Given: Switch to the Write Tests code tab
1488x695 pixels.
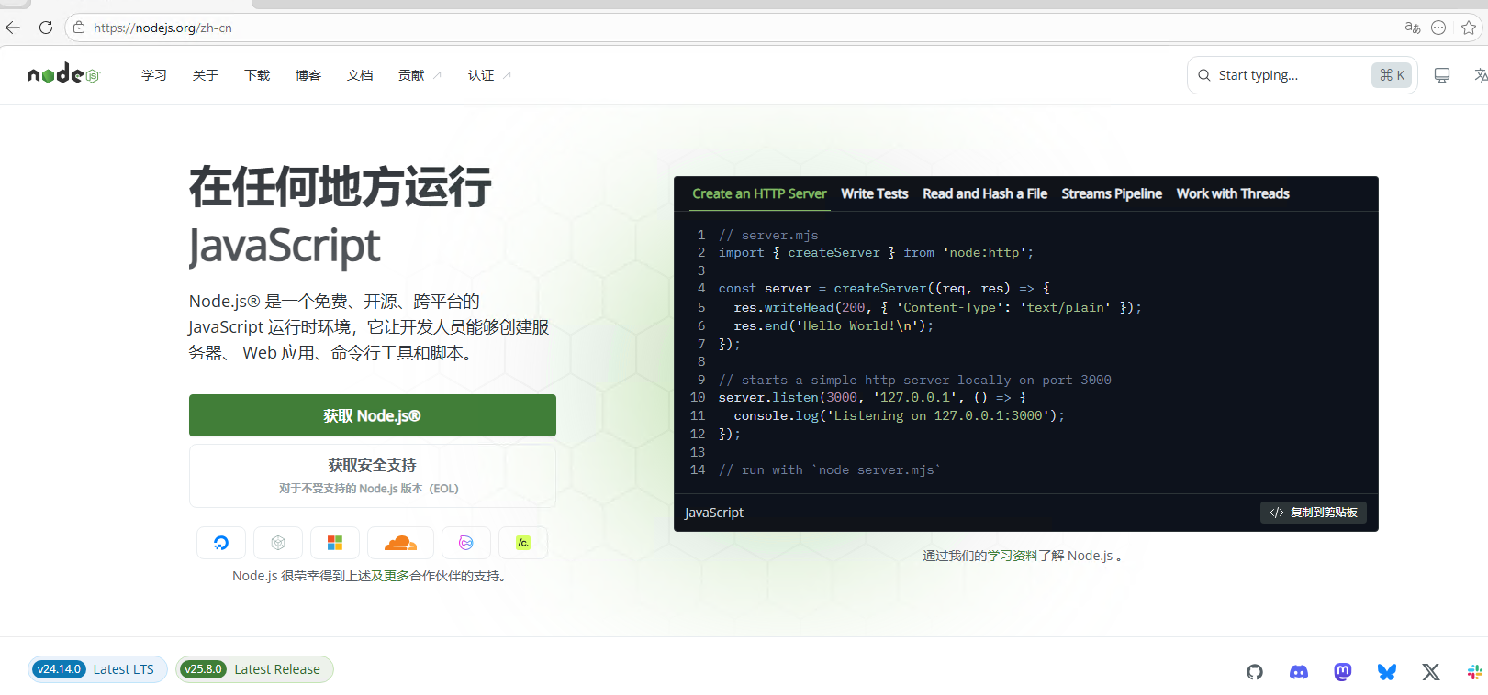Looking at the screenshot, I should pyautogui.click(x=874, y=193).
